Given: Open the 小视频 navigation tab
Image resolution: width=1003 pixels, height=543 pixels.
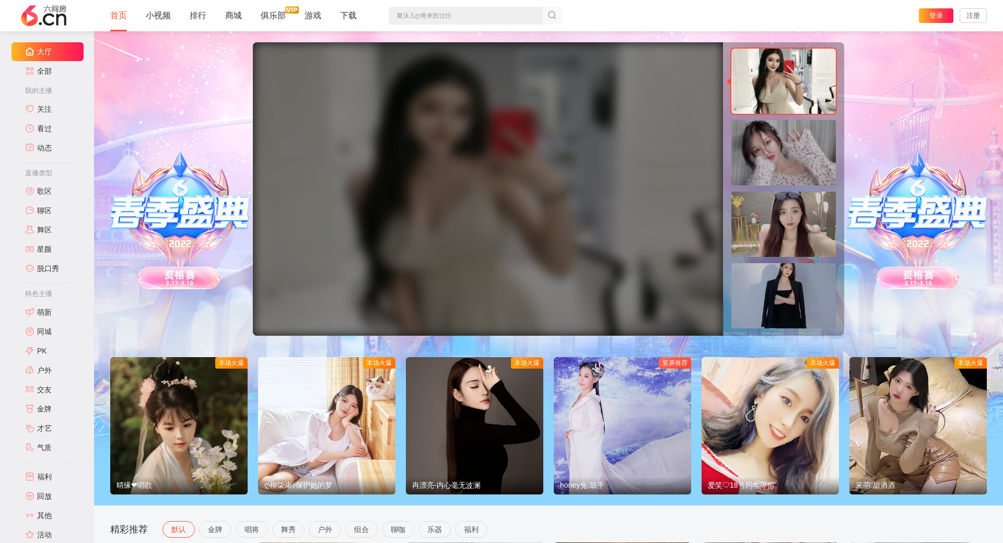Looking at the screenshot, I should pos(158,16).
